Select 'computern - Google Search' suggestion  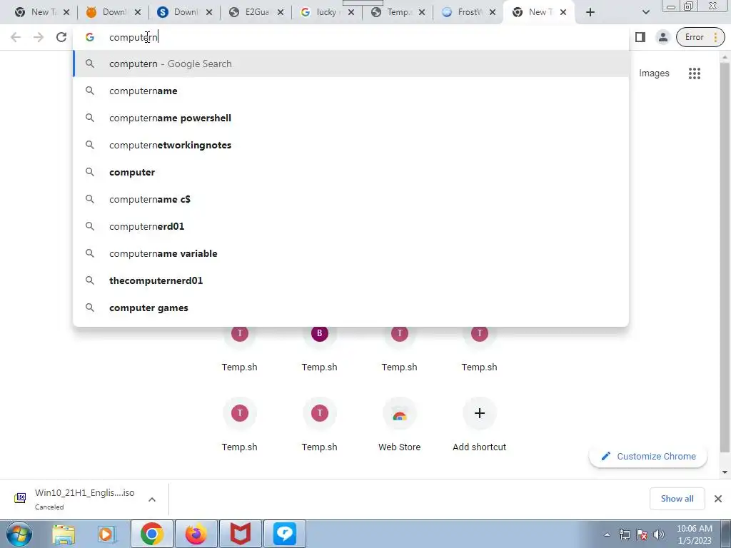pos(351,64)
